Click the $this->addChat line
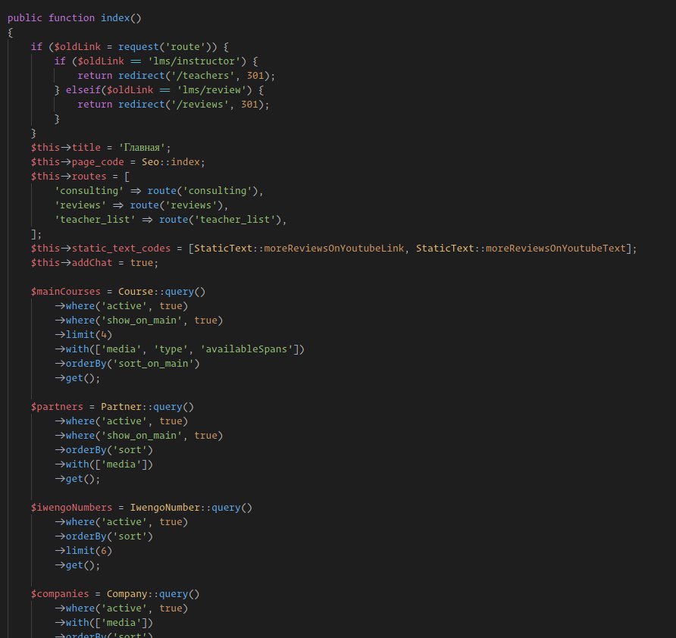The height and width of the screenshot is (638, 676). click(95, 262)
